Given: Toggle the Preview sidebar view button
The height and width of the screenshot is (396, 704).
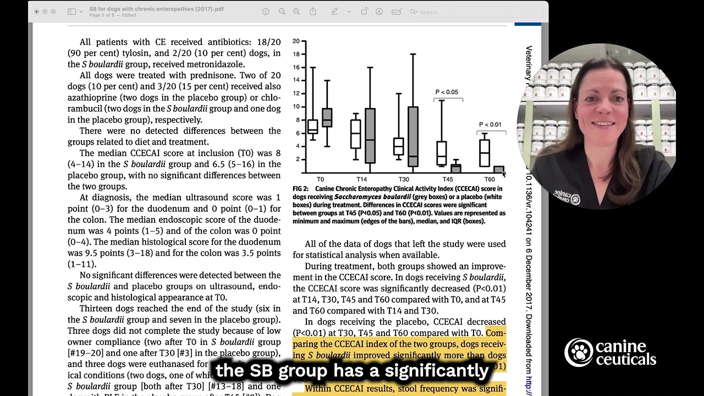Looking at the screenshot, I should [x=71, y=12].
